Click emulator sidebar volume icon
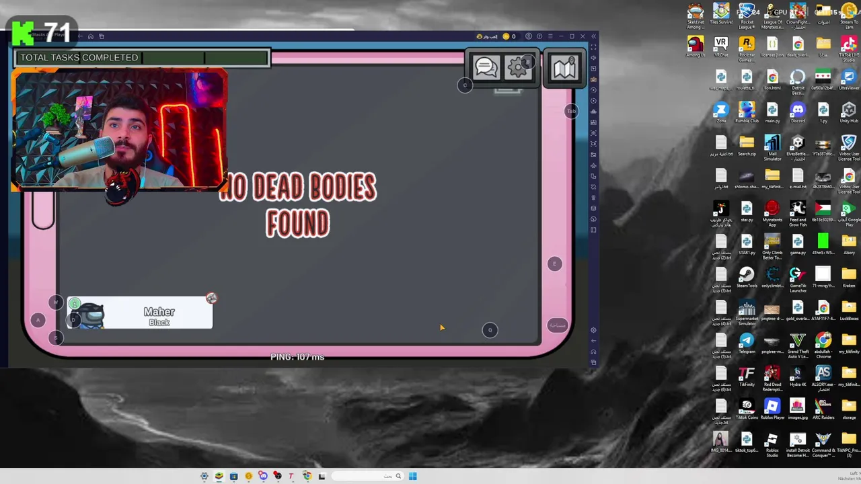The image size is (861, 484). (x=593, y=58)
